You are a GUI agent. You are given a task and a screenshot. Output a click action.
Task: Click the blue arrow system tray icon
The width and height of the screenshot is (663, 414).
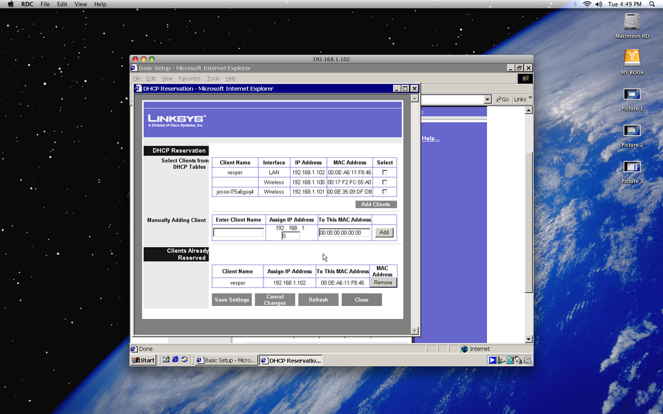(x=493, y=360)
